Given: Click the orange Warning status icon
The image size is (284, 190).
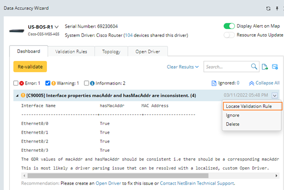Looking at the screenshot, I should [53, 83].
